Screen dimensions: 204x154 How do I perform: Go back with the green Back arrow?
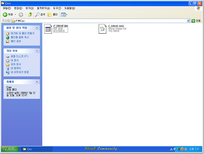[x=5, y=14]
